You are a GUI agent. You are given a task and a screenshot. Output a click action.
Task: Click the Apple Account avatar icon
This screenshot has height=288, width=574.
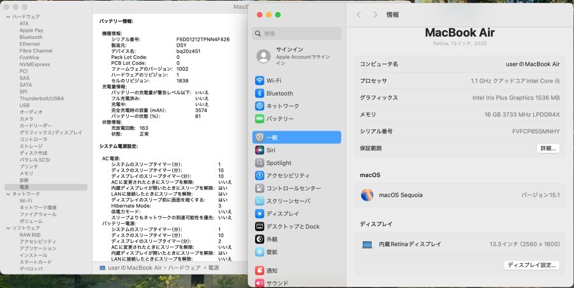263,56
